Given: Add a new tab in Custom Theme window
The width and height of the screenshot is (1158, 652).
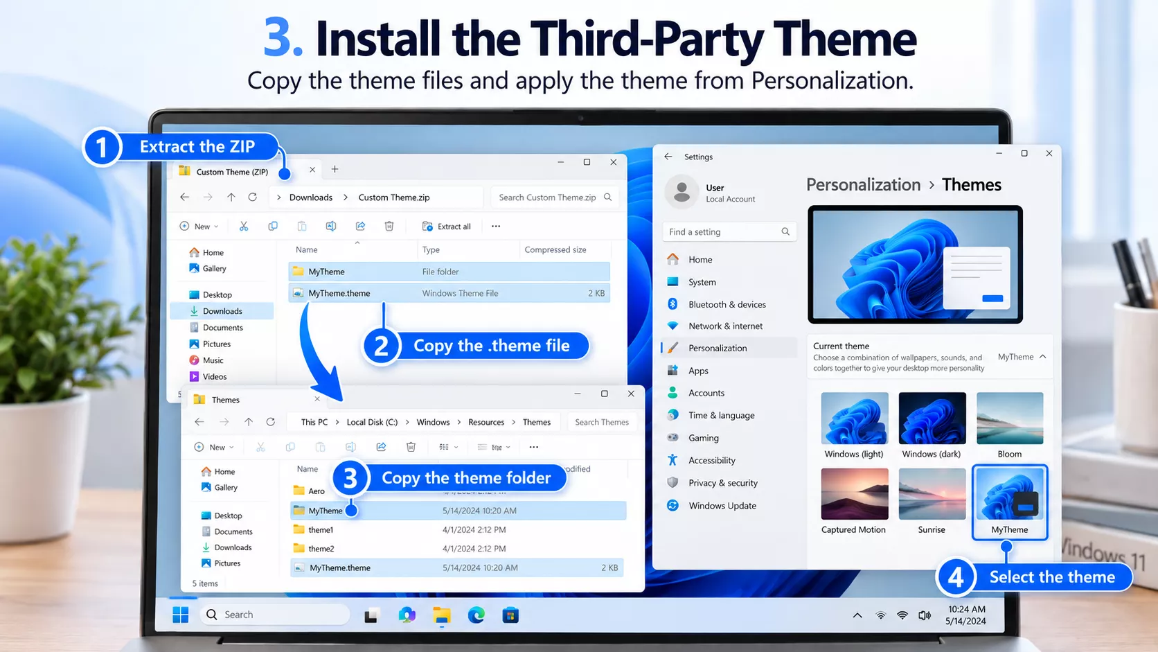Looking at the screenshot, I should (335, 169).
